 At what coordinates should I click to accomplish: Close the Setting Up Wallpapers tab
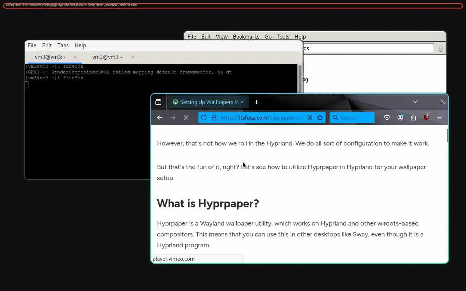tap(242, 102)
